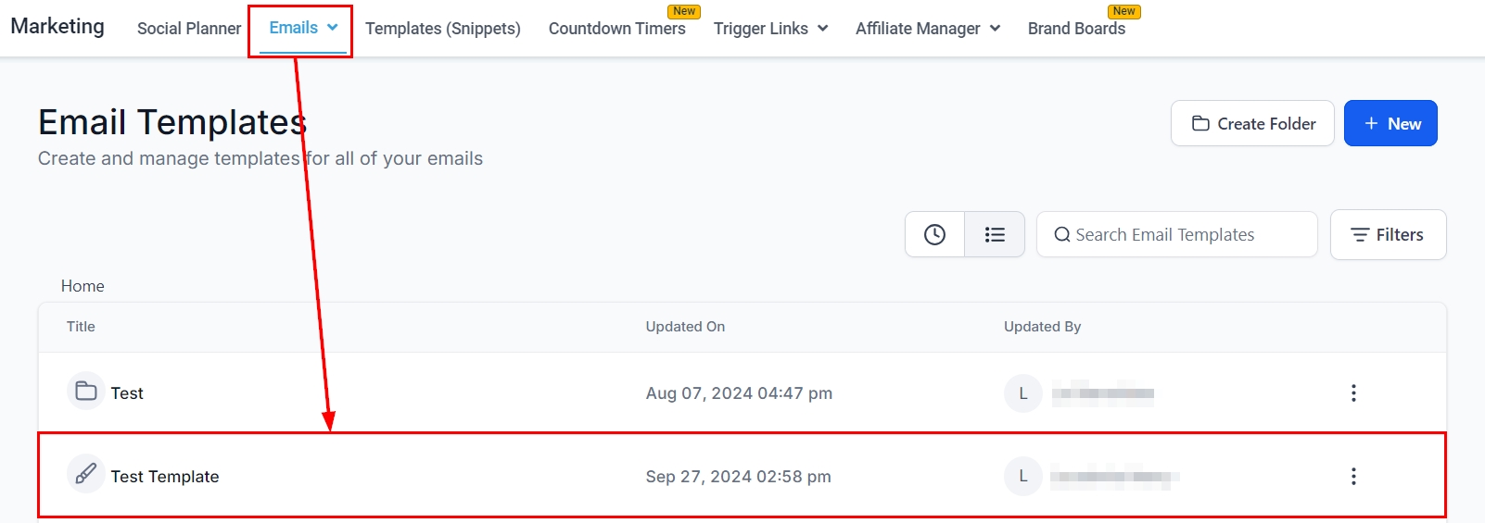Click the user avatar in Test row
This screenshot has width=1485, height=523.
[1023, 393]
